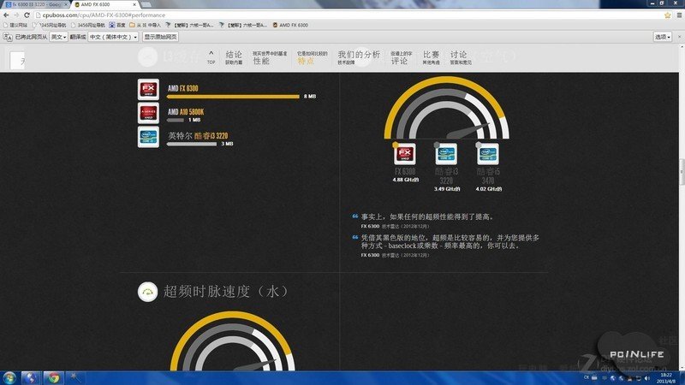This screenshot has width=685, height=385.
Task: Bookmark this page with the star icon
Action: [x=668, y=15]
